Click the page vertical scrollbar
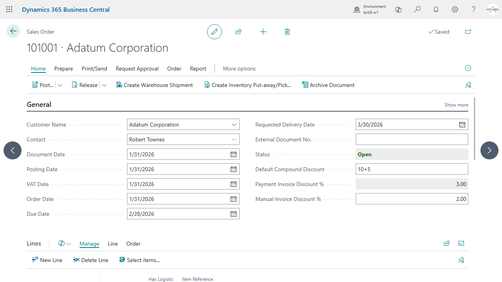 [x=475, y=128]
